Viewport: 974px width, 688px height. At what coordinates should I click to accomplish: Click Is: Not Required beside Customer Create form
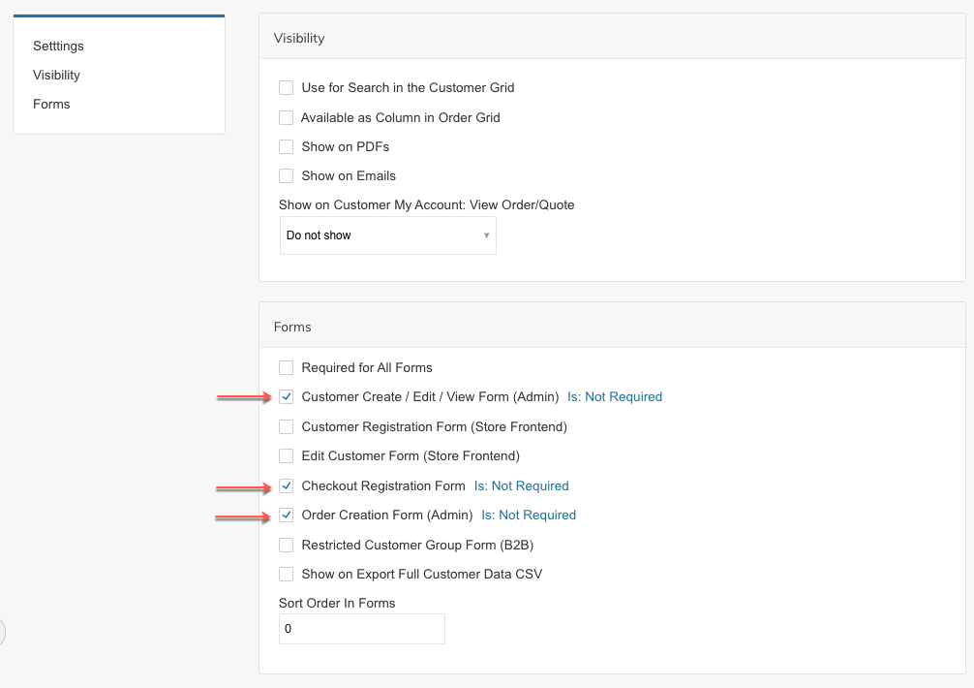click(615, 397)
